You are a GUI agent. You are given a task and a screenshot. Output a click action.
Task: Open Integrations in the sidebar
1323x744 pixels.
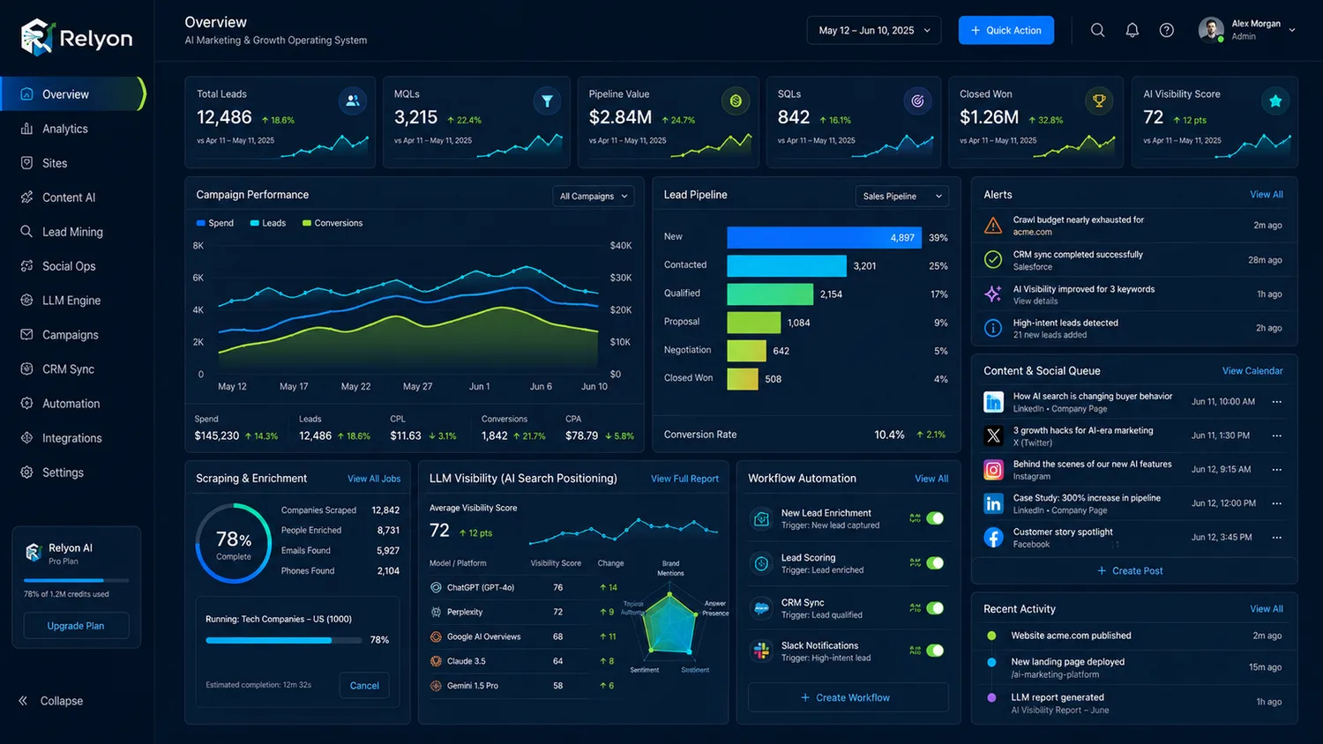point(72,438)
